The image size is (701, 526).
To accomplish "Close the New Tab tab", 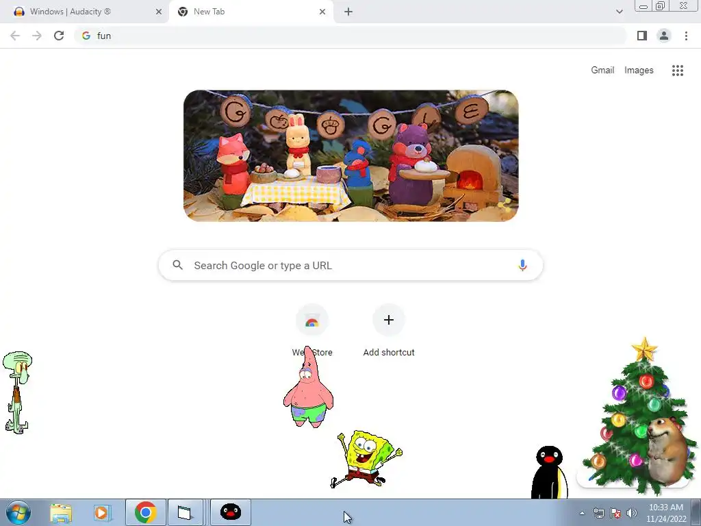I will (322, 12).
